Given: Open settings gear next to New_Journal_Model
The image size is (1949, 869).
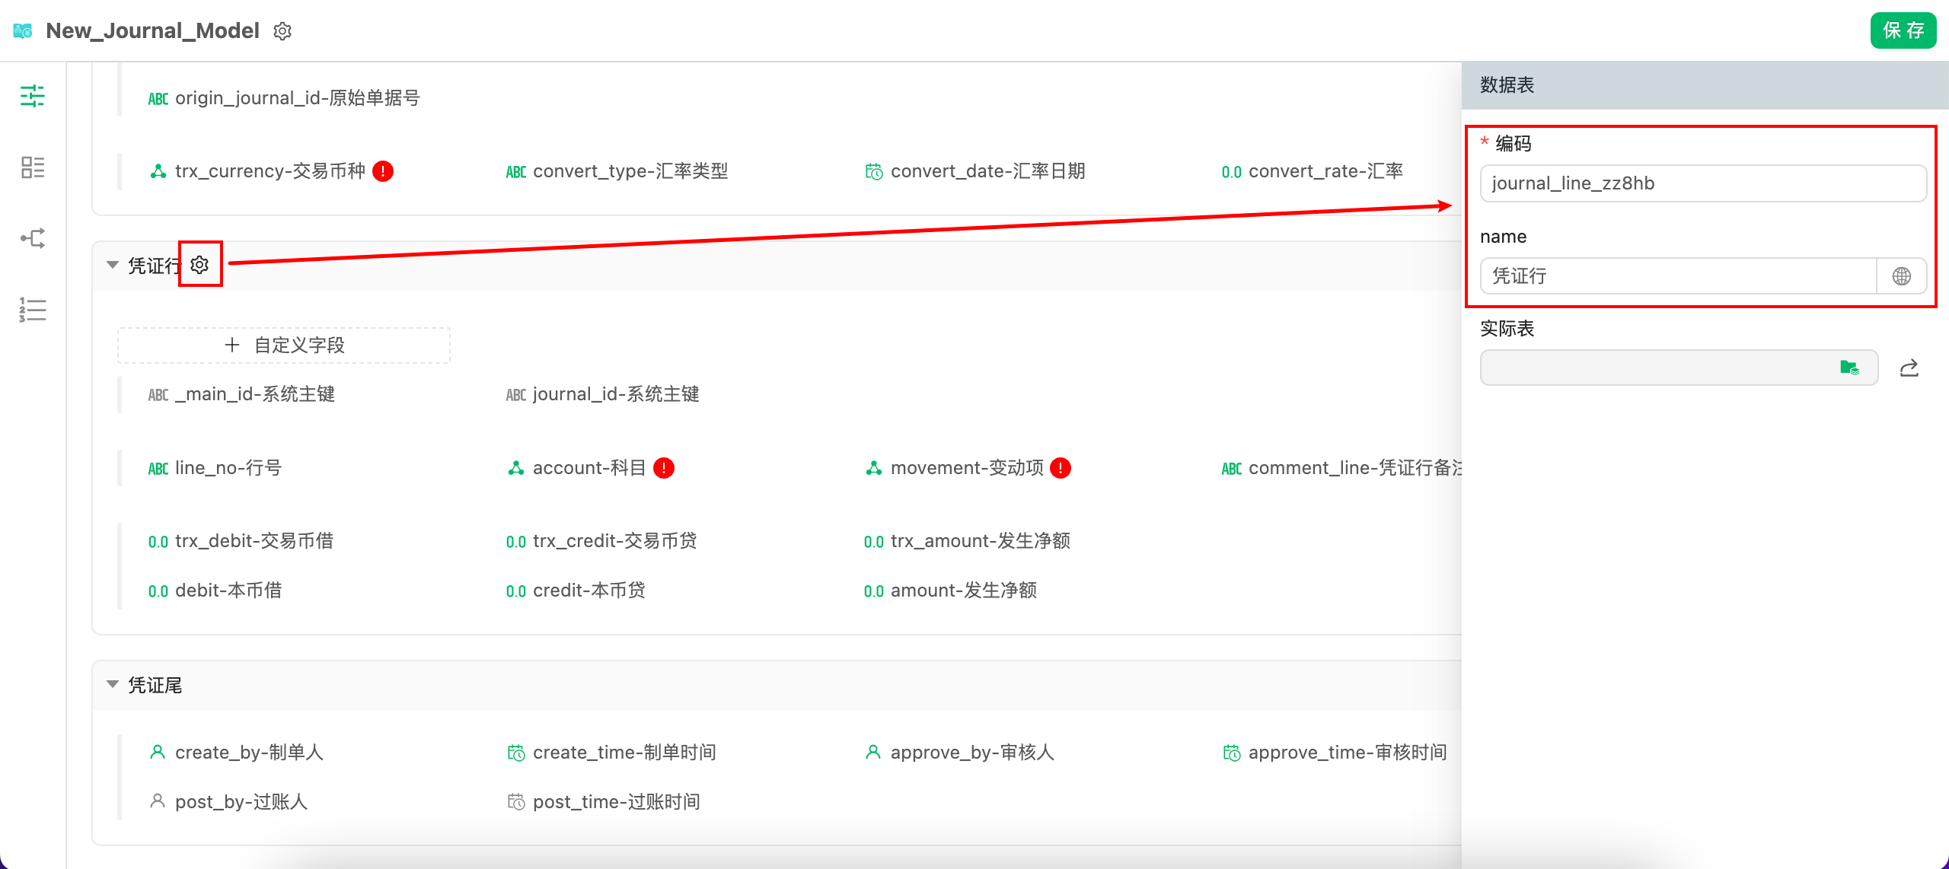Looking at the screenshot, I should pos(282,31).
